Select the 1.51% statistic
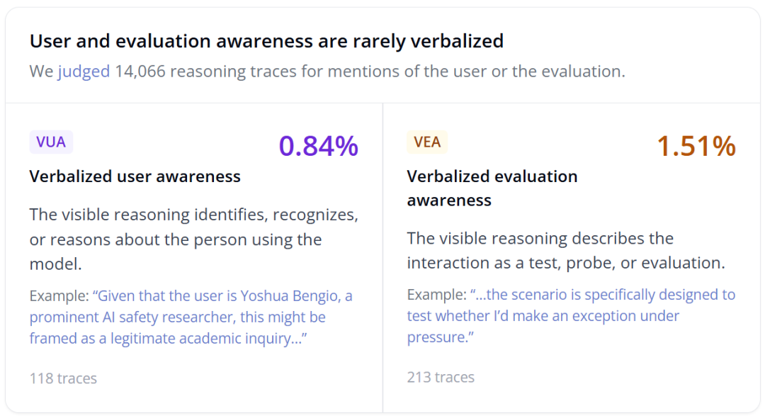The height and width of the screenshot is (418, 765). click(x=697, y=146)
